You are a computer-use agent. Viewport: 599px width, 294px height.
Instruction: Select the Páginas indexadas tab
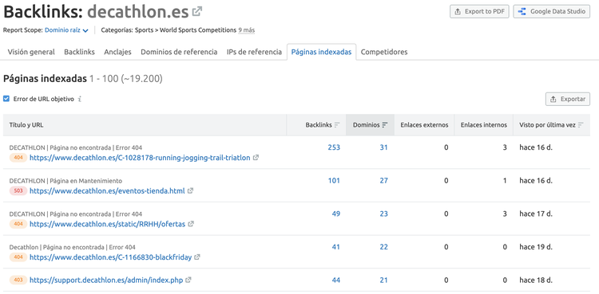(321, 52)
